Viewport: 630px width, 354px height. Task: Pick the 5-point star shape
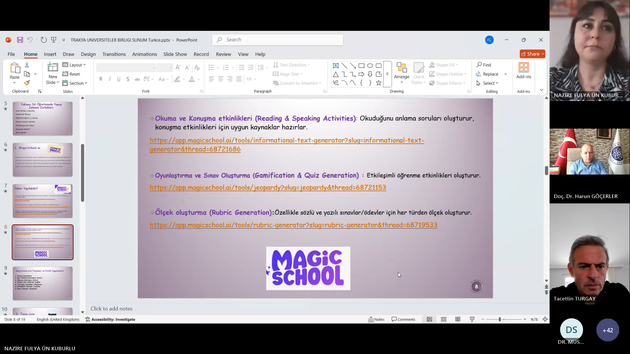coord(379,83)
